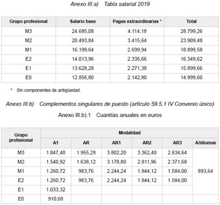Click the A/Idiomas value 893,64
This screenshot has height=205, width=220.
pos(206,171)
